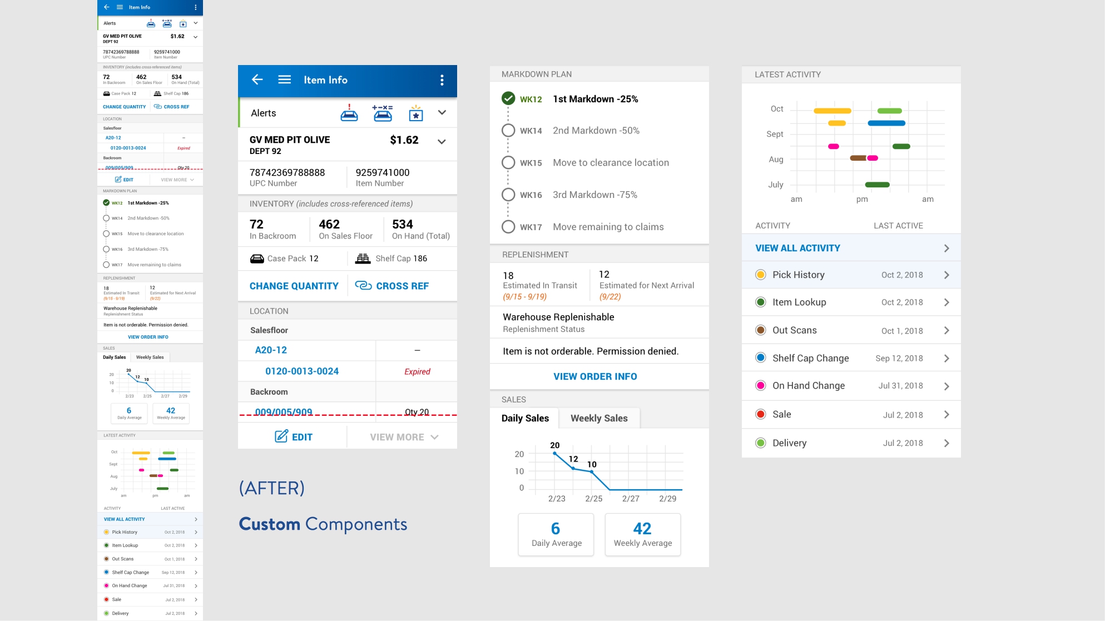Select the Shelf Cap icon
The width and height of the screenshot is (1105, 621).
tap(362, 257)
